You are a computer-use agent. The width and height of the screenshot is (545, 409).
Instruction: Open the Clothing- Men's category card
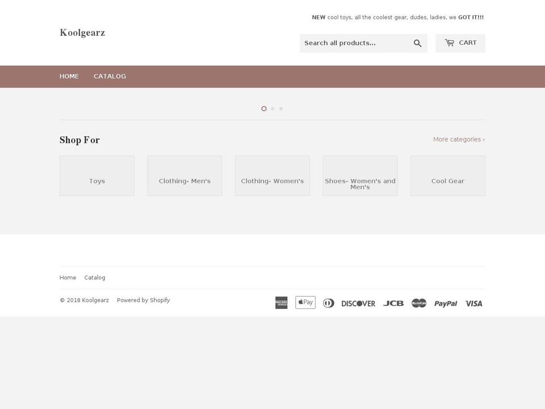tap(185, 176)
